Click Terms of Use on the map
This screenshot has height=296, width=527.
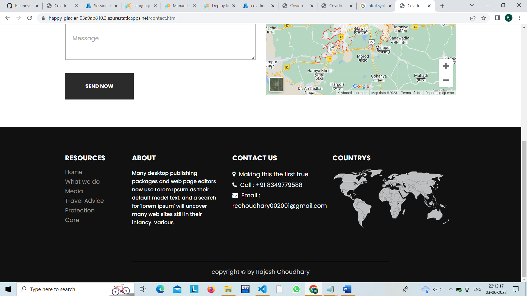pos(411,93)
